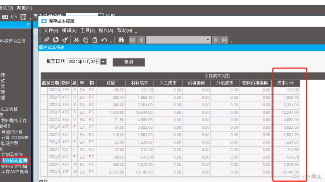This screenshot has height=182, width=325.
Task: Click the search/refresh icon in main toolbar
Action: point(14,17)
